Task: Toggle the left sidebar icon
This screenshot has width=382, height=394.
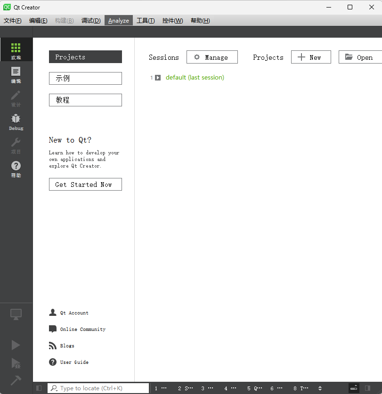Action: click(x=39, y=388)
